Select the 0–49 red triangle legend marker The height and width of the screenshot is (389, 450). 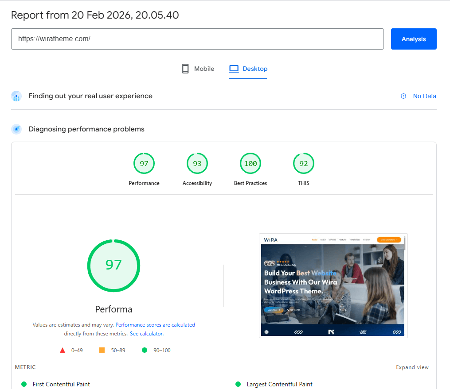63,350
